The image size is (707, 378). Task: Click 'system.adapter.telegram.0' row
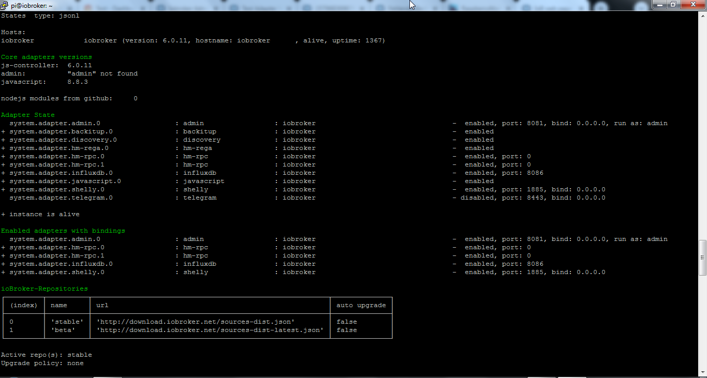[x=61, y=198]
